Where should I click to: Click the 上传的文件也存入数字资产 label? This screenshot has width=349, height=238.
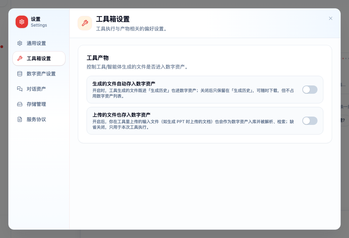point(121,115)
